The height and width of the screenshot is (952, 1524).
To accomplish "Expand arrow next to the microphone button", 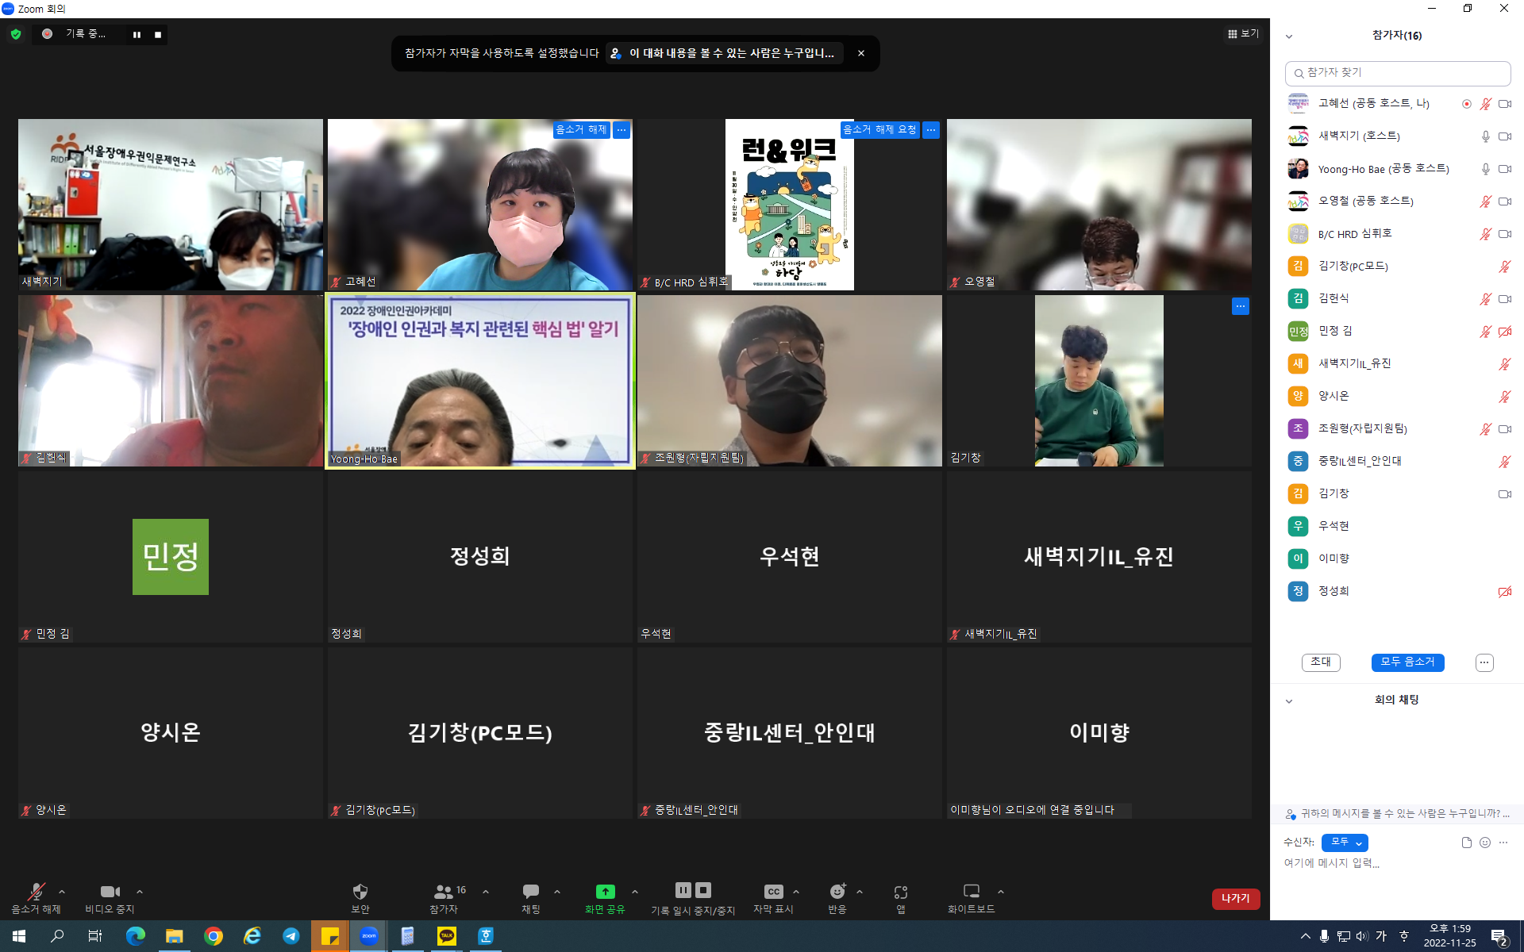I will tap(62, 892).
